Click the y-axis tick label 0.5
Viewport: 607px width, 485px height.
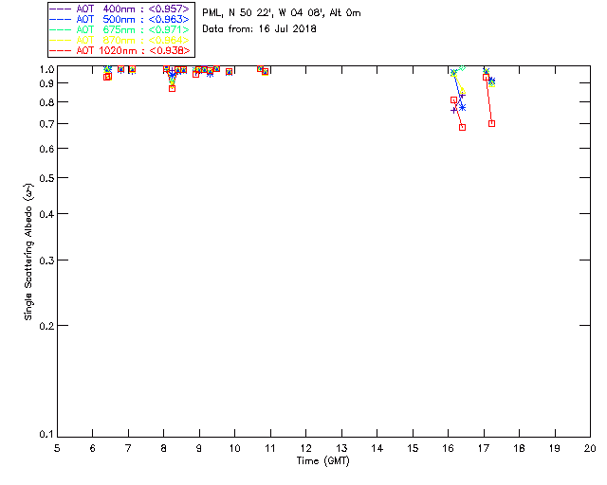click(x=46, y=178)
